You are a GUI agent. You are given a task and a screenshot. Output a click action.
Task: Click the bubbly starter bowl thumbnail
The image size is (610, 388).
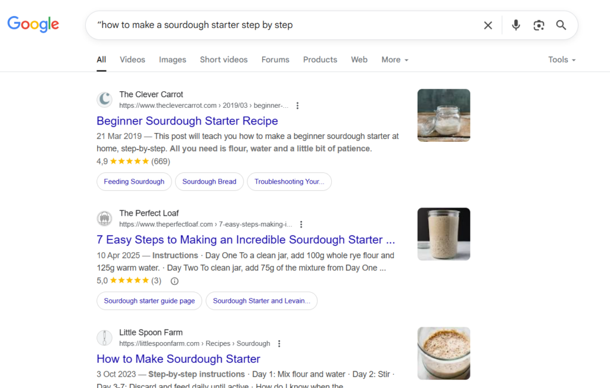[444, 353]
